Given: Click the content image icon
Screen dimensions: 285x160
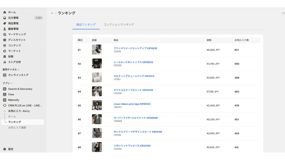Looking at the screenshot, I should pyautogui.click(x=5, y=46).
